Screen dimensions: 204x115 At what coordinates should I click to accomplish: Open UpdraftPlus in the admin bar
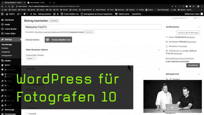click(137, 14)
